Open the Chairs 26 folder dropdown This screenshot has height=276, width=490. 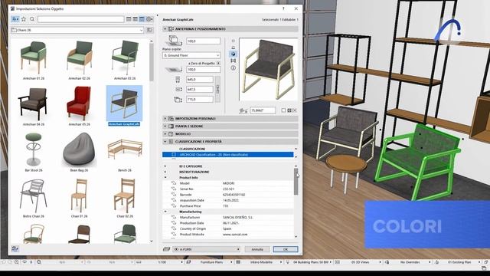pos(77,30)
